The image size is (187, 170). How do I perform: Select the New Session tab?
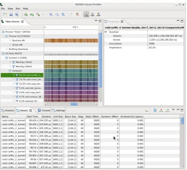click(x=12, y=22)
